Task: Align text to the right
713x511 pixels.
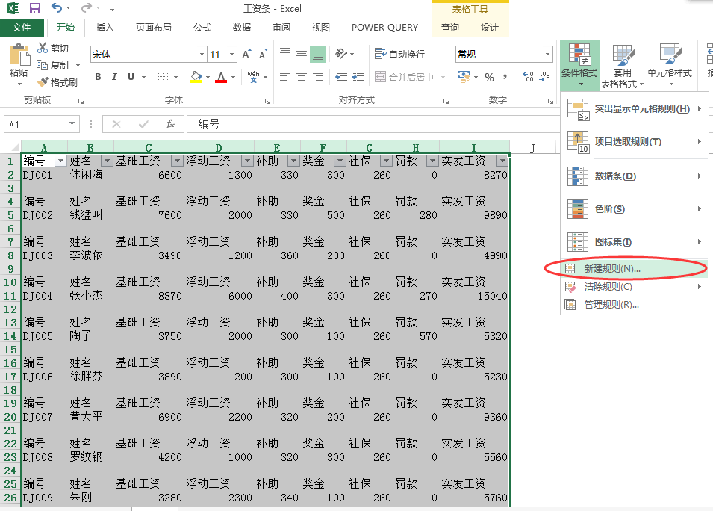Action: point(318,77)
